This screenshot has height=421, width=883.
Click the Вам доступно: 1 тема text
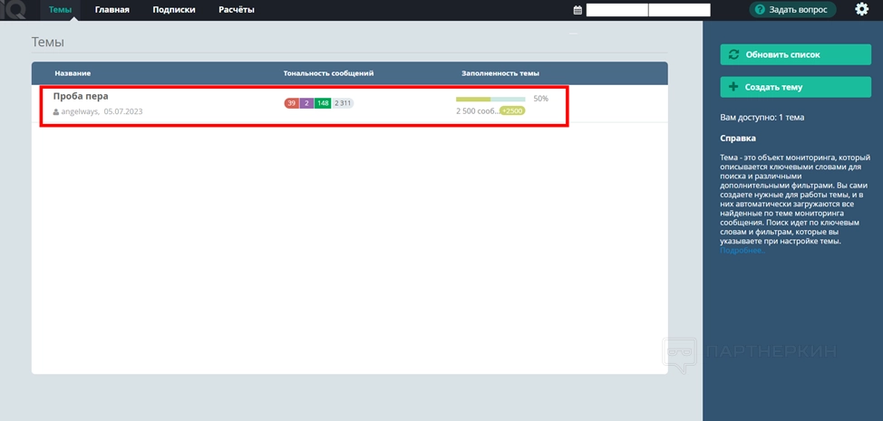coord(762,118)
